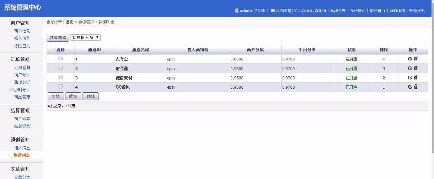Open 结算记录 in the sidebar
Screen dimensions: 434x179
click(22, 126)
